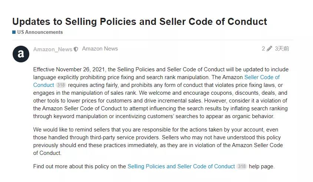Click the Seller Code of Conduct heading words in title
The image size is (313, 182).
[213, 22]
